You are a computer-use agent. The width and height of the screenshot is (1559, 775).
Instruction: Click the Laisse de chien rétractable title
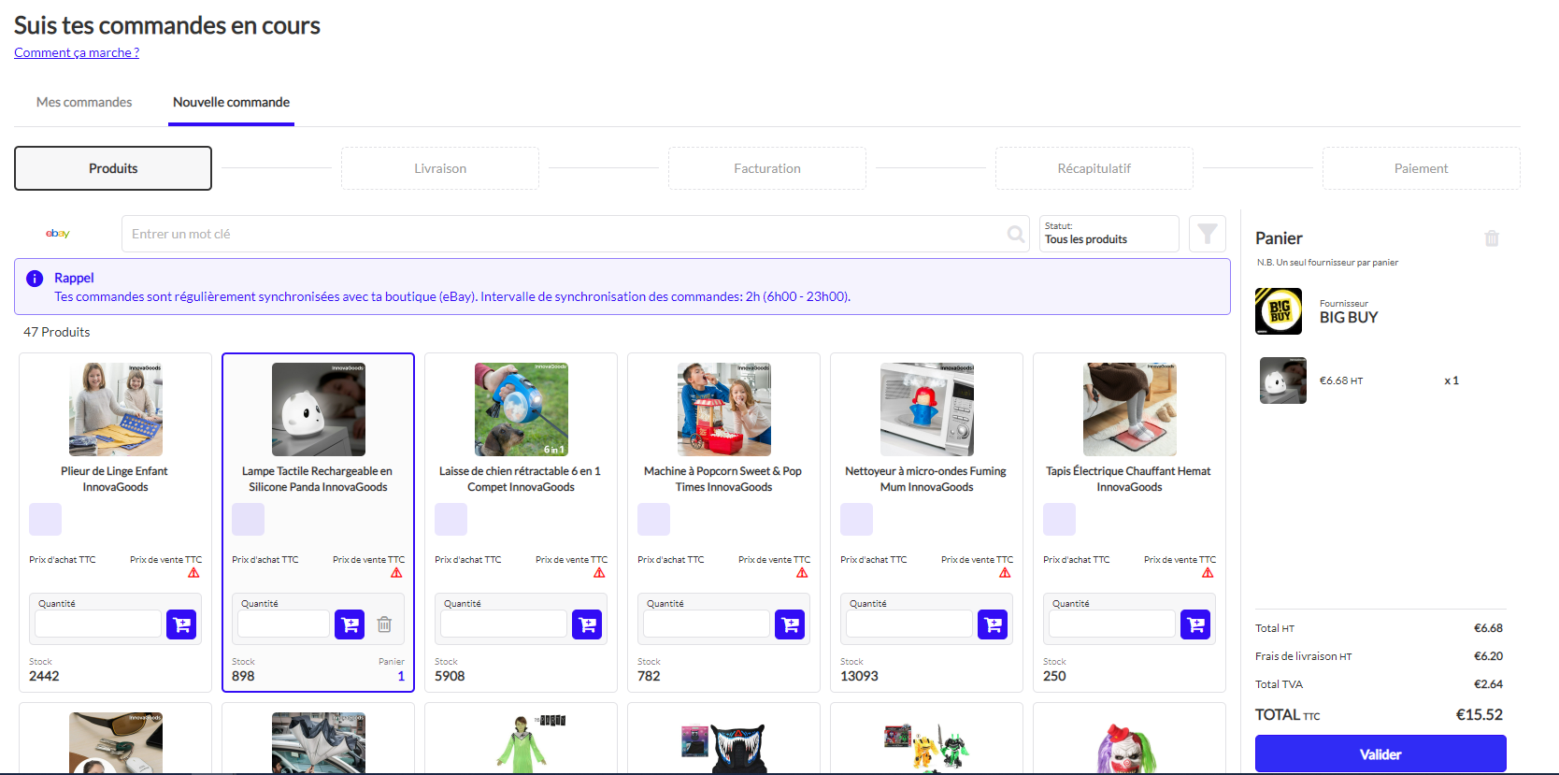pos(521,479)
